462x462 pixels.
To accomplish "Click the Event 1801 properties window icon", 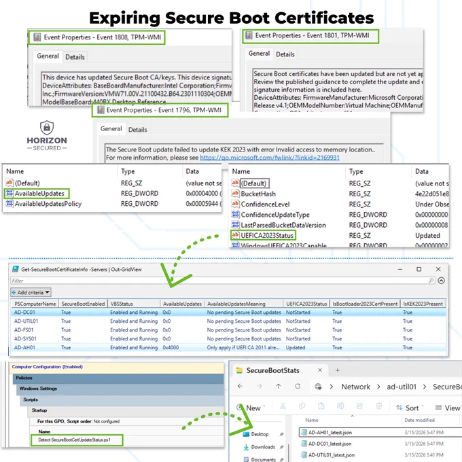I will point(249,35).
